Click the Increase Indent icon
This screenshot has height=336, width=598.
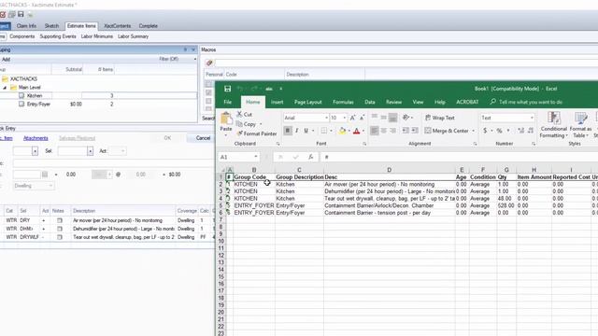click(415, 131)
